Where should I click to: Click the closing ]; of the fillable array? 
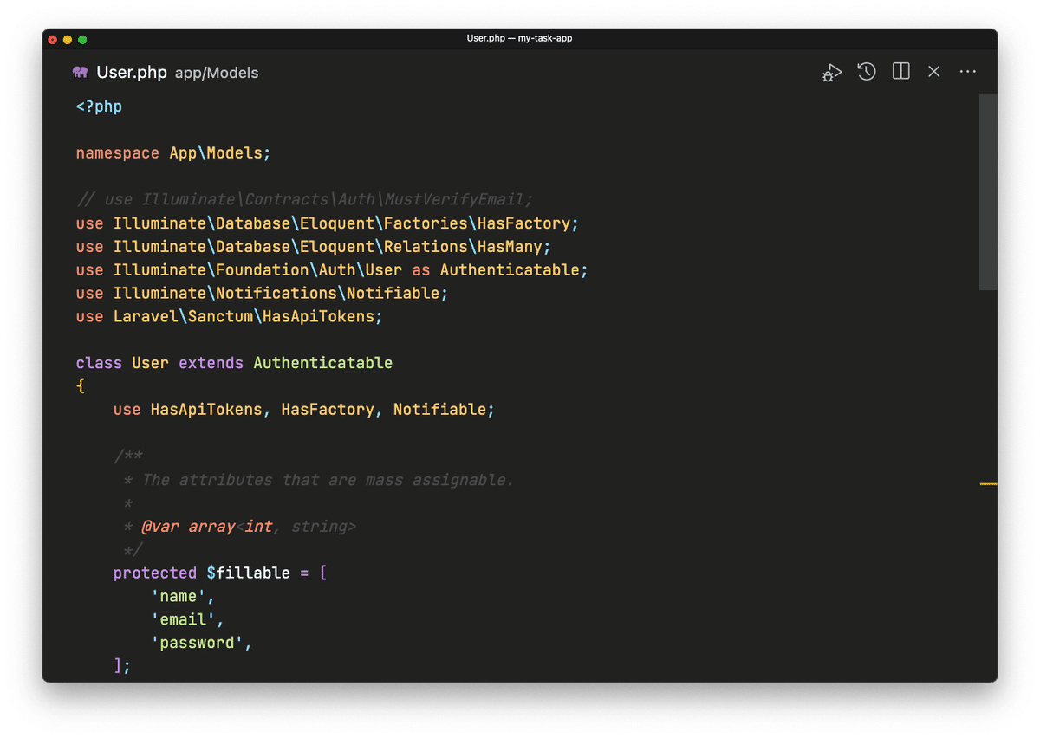click(122, 666)
